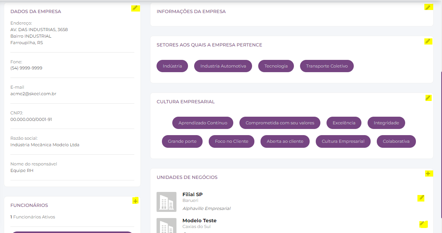The height and width of the screenshot is (233, 442).
Task: Edit Setores aos quais a empresa pertence
Action: click(x=428, y=41)
